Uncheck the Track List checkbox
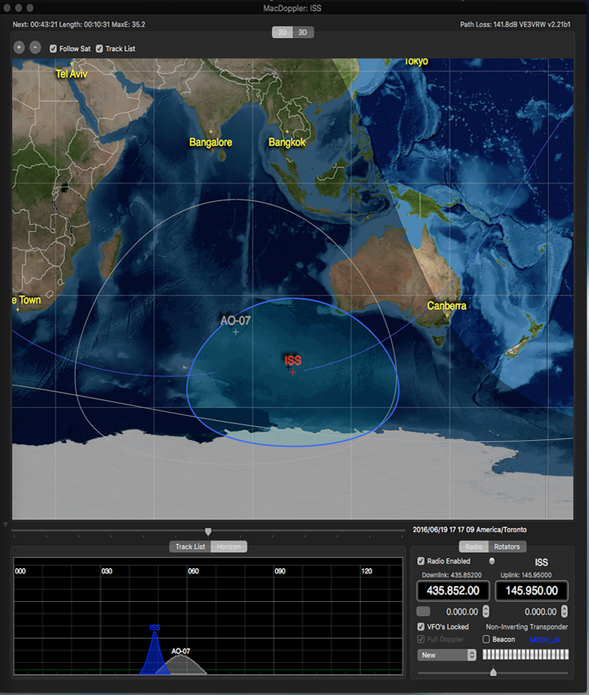 [x=100, y=49]
